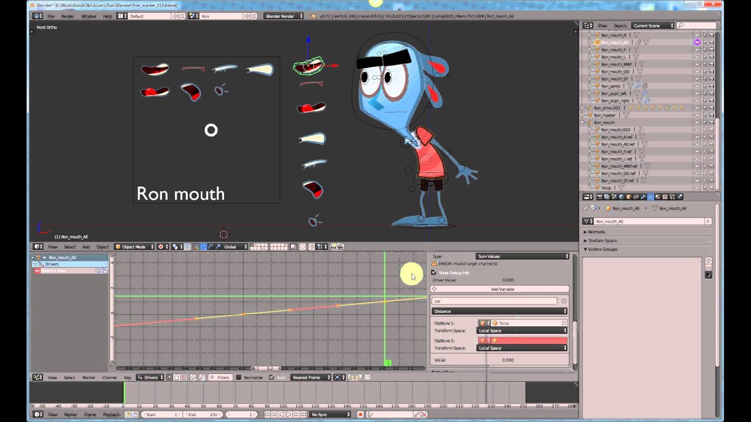Click the pin icon in properties breadcrumb

[586, 208]
